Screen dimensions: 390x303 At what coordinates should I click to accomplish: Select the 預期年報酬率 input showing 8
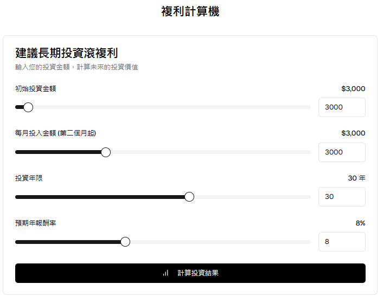(341, 242)
